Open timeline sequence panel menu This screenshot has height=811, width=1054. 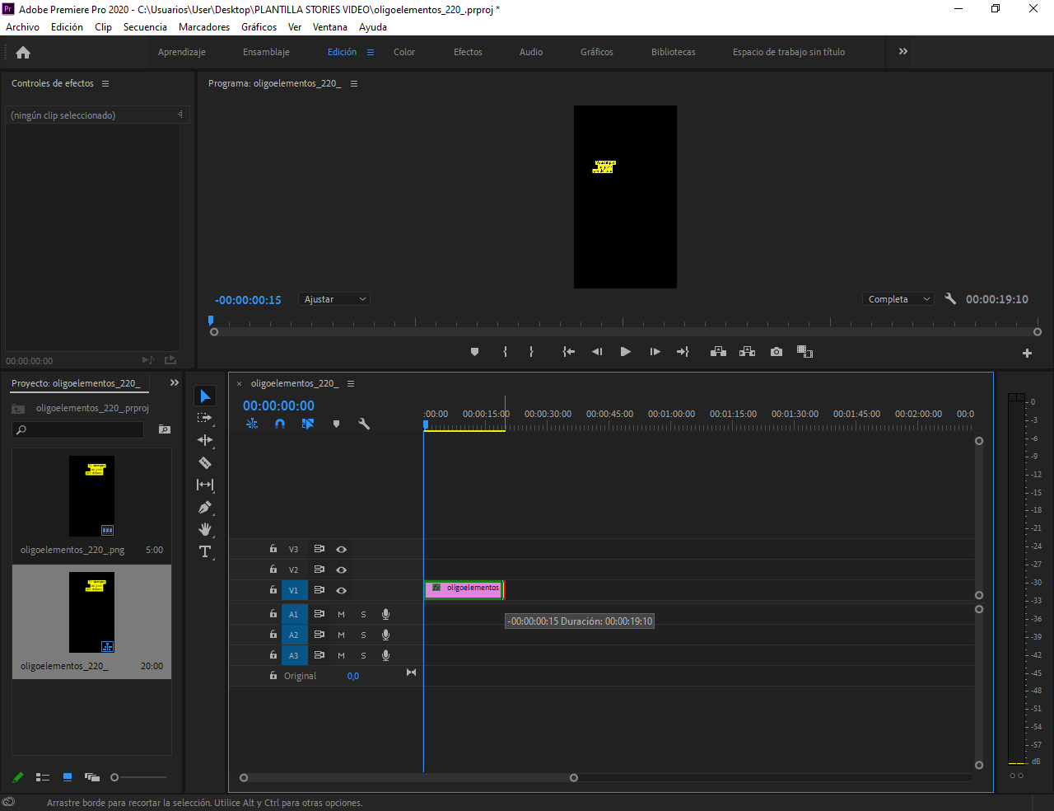tap(351, 383)
